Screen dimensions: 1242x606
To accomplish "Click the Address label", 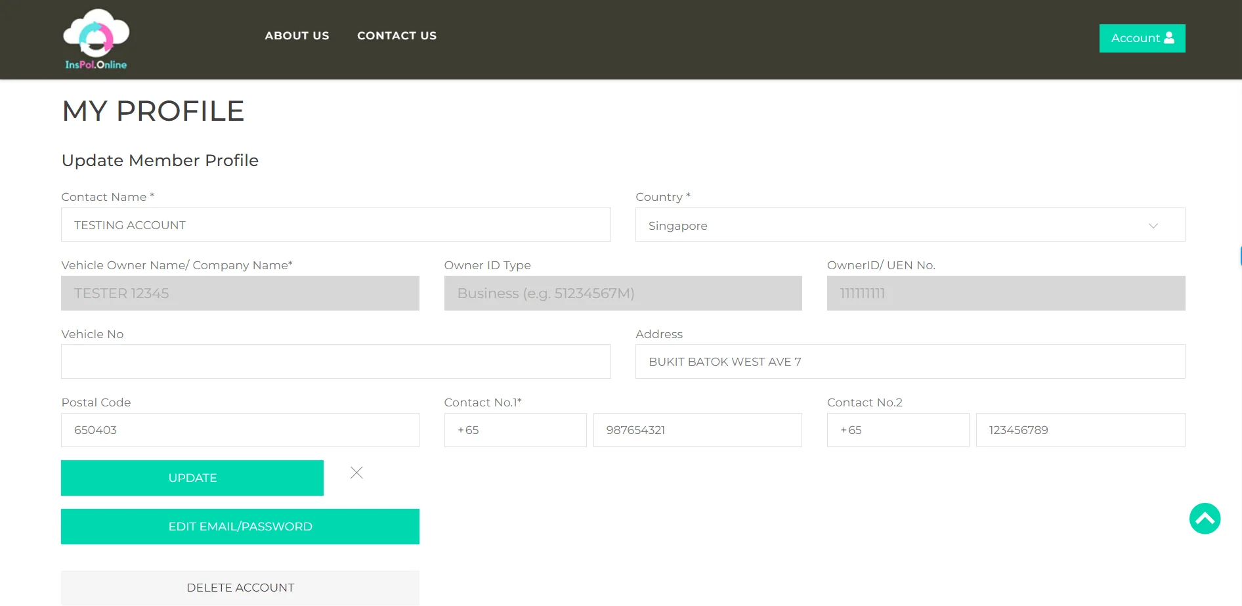I will (659, 334).
